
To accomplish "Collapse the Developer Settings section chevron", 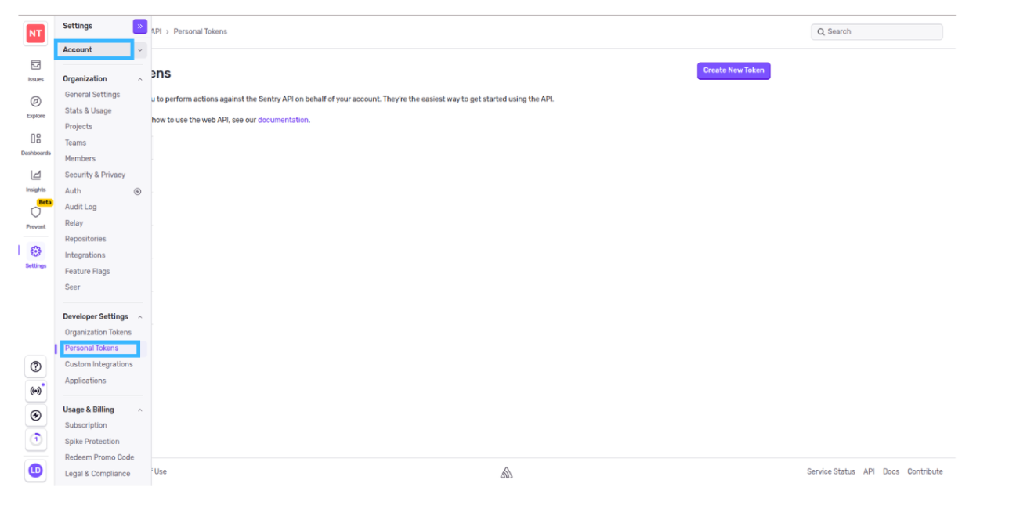I will pos(140,317).
